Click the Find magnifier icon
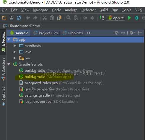 pyautogui.click(x=69, y=18)
